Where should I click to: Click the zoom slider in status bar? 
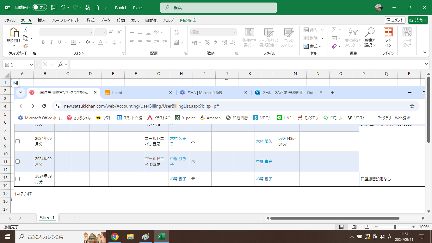[x=395, y=227]
